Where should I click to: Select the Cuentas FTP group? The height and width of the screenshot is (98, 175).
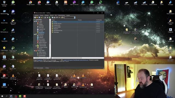click(x=42, y=29)
